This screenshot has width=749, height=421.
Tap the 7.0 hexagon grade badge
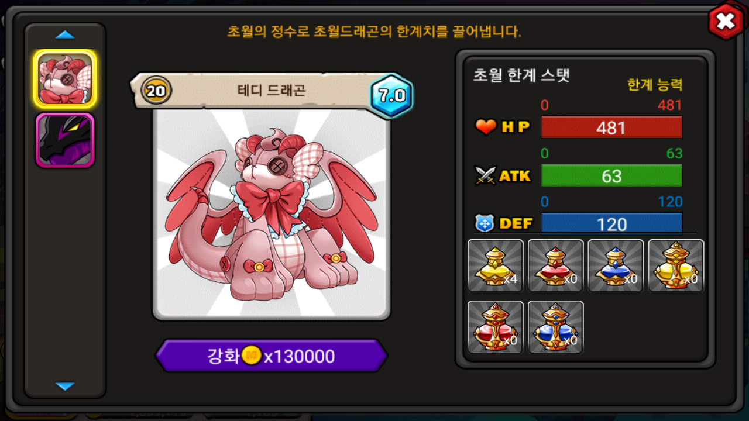(391, 96)
